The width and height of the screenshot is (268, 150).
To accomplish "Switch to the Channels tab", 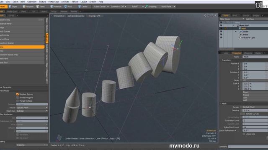I will [x=248, y=53].
